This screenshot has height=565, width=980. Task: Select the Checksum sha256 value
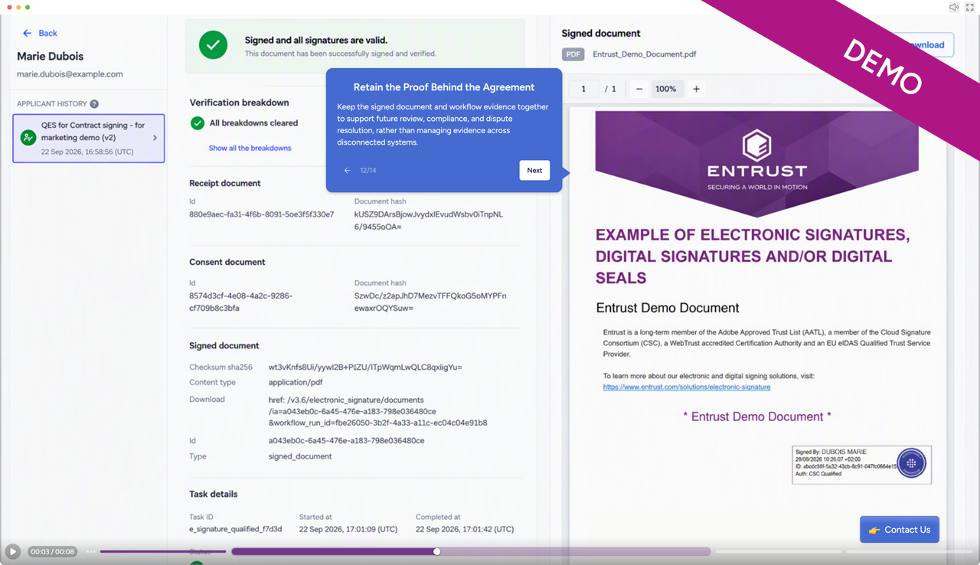pos(365,367)
